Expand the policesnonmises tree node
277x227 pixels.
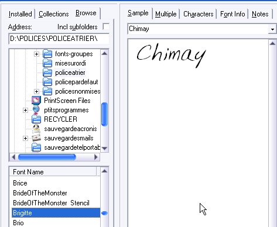point(36,91)
